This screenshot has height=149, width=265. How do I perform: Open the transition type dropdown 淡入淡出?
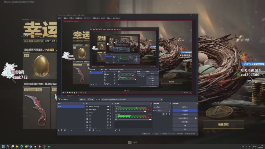pos(162,107)
